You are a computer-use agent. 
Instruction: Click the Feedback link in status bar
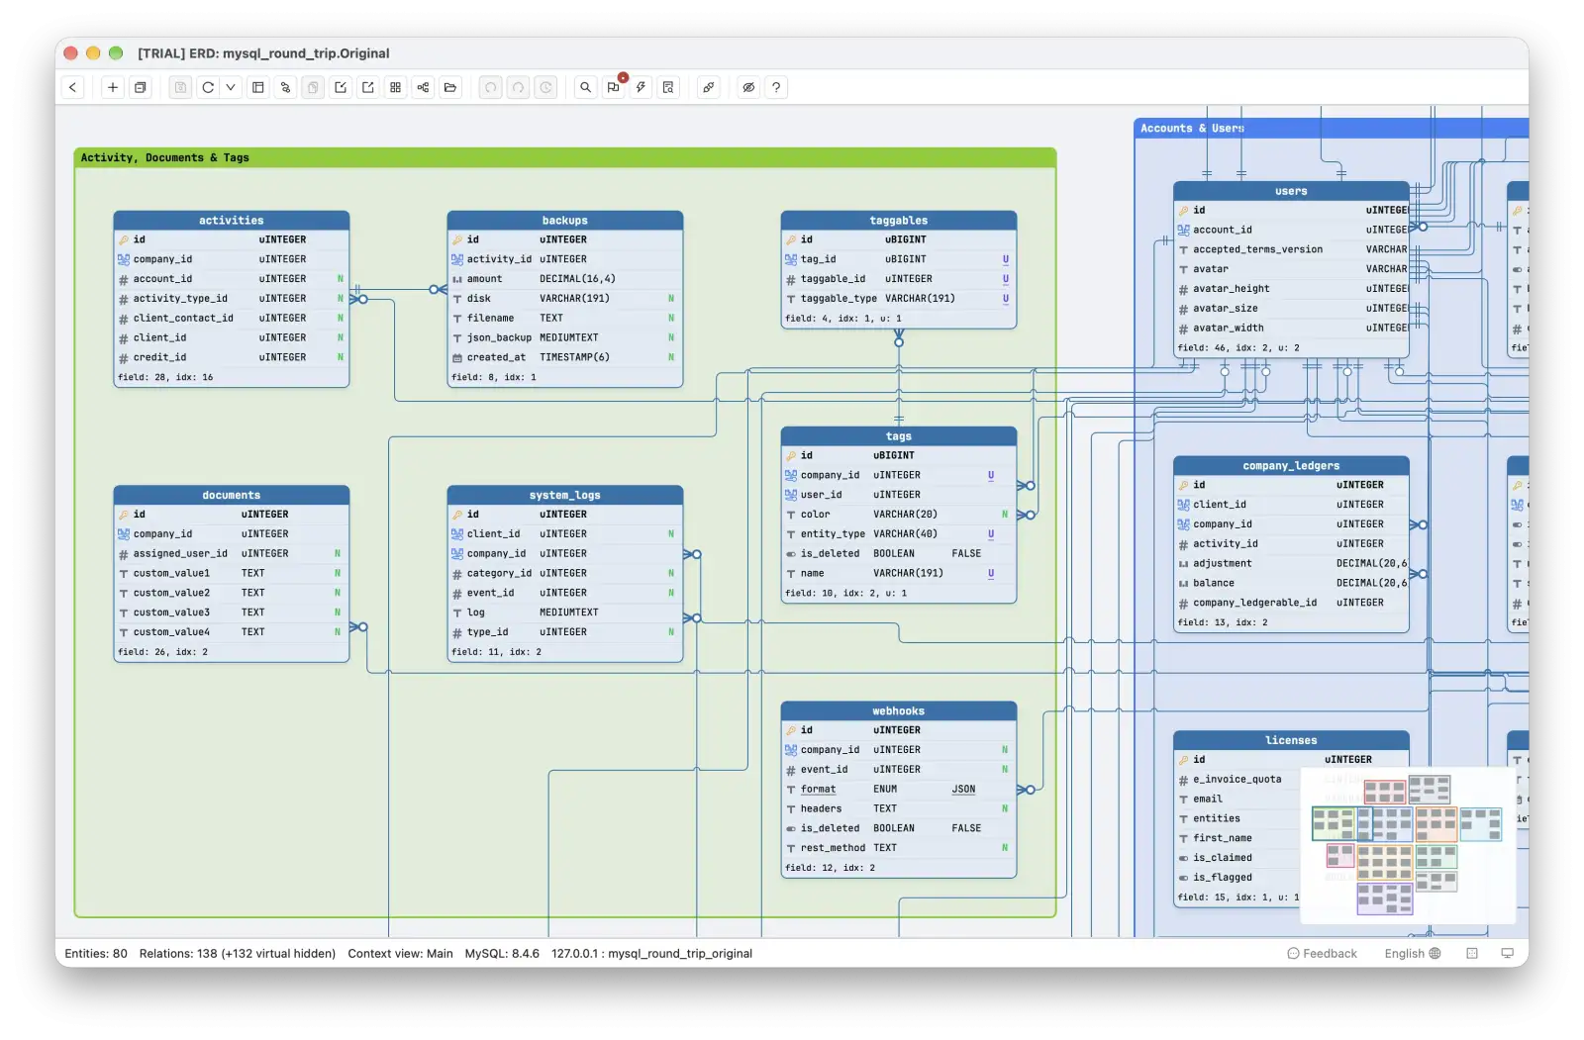click(x=1323, y=954)
